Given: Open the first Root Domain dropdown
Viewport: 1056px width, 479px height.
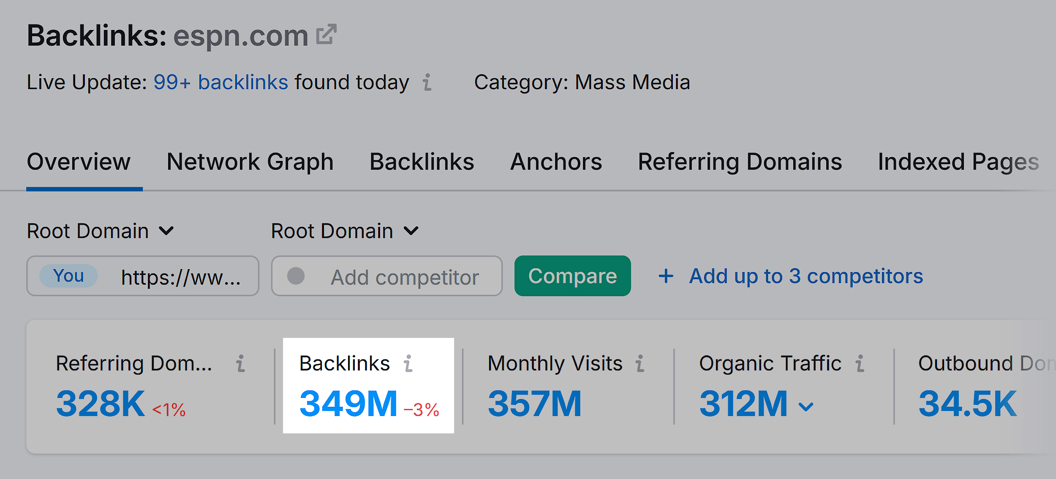Looking at the screenshot, I should coord(100,231).
